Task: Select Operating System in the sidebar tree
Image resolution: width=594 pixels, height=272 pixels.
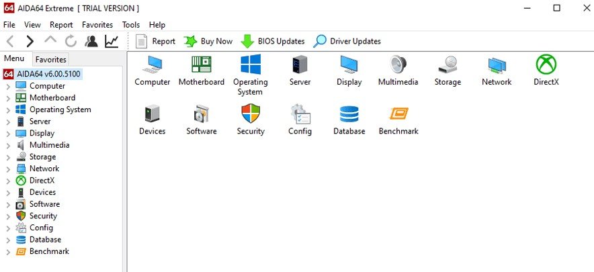Action: 60,109
